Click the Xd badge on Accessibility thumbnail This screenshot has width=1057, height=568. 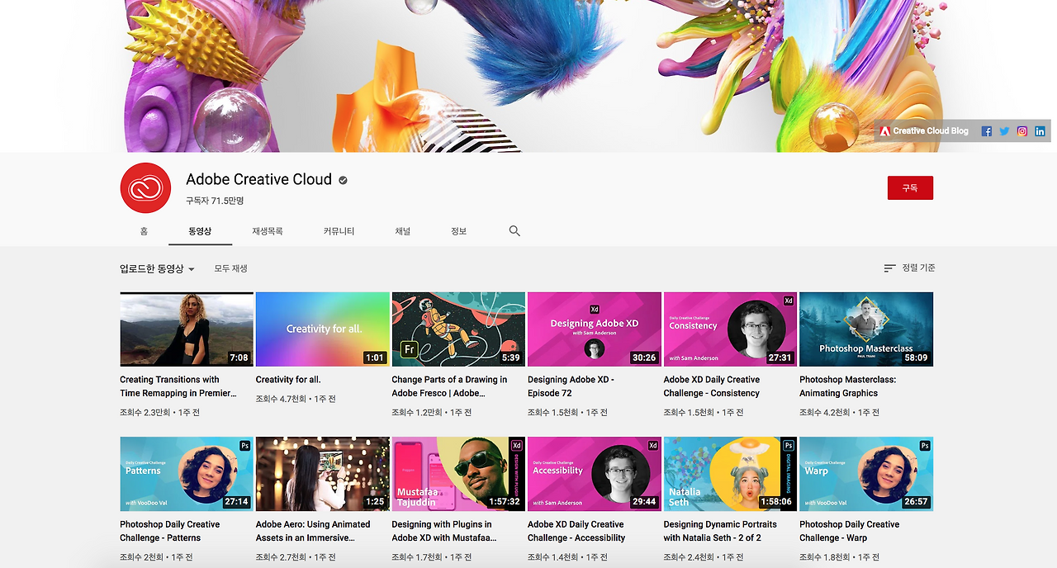pos(653,446)
